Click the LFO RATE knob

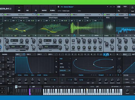point(75,80)
